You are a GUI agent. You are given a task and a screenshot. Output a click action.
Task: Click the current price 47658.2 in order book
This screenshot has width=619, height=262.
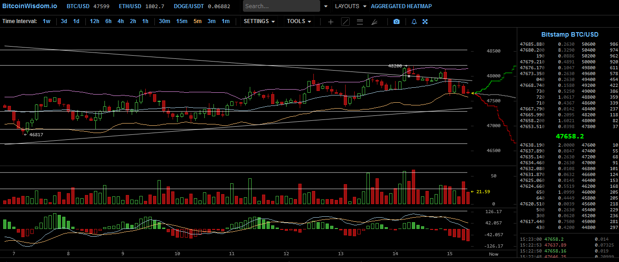[x=570, y=136]
